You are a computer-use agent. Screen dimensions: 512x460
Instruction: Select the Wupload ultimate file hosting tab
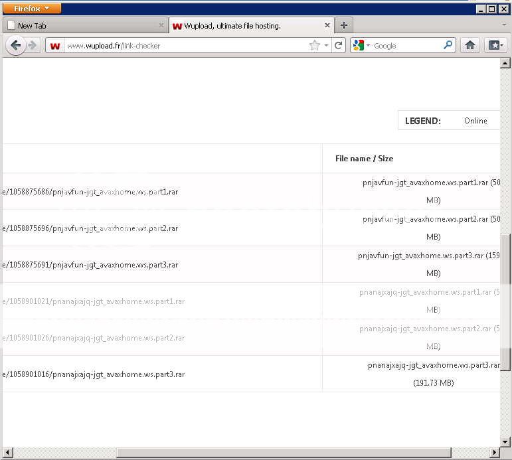(246, 26)
